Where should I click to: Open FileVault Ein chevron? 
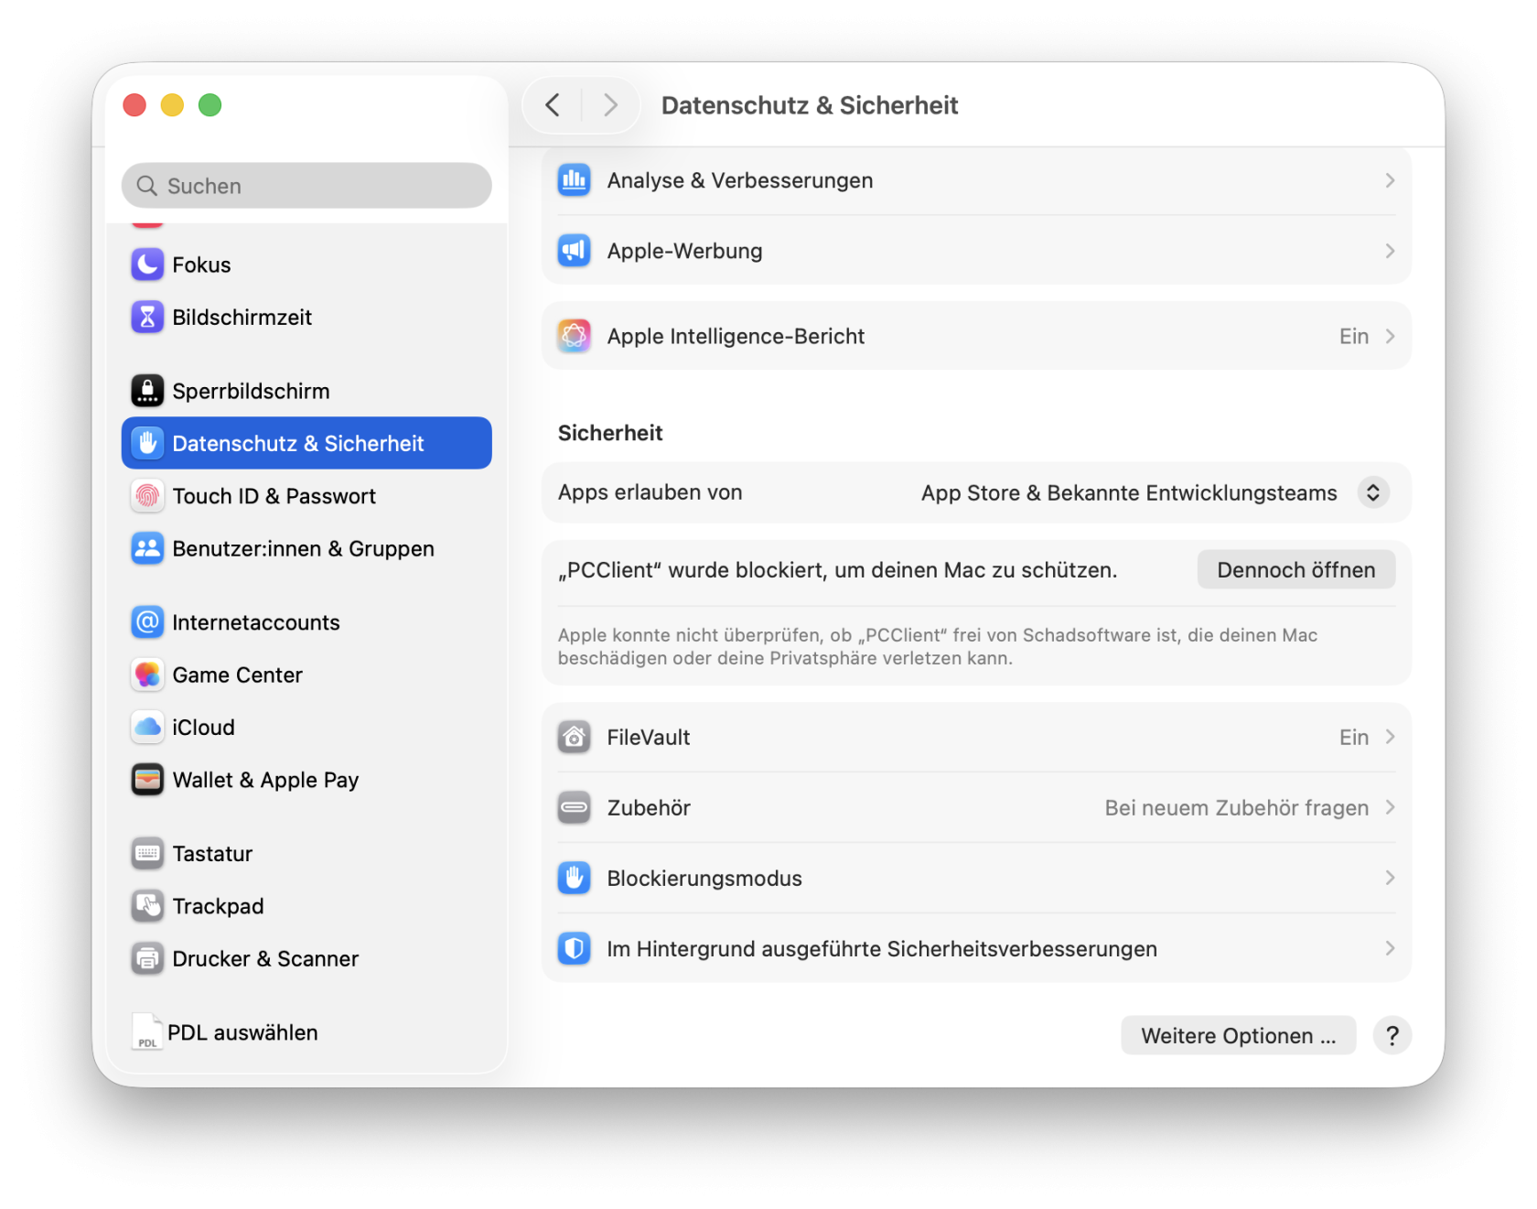click(x=1390, y=737)
